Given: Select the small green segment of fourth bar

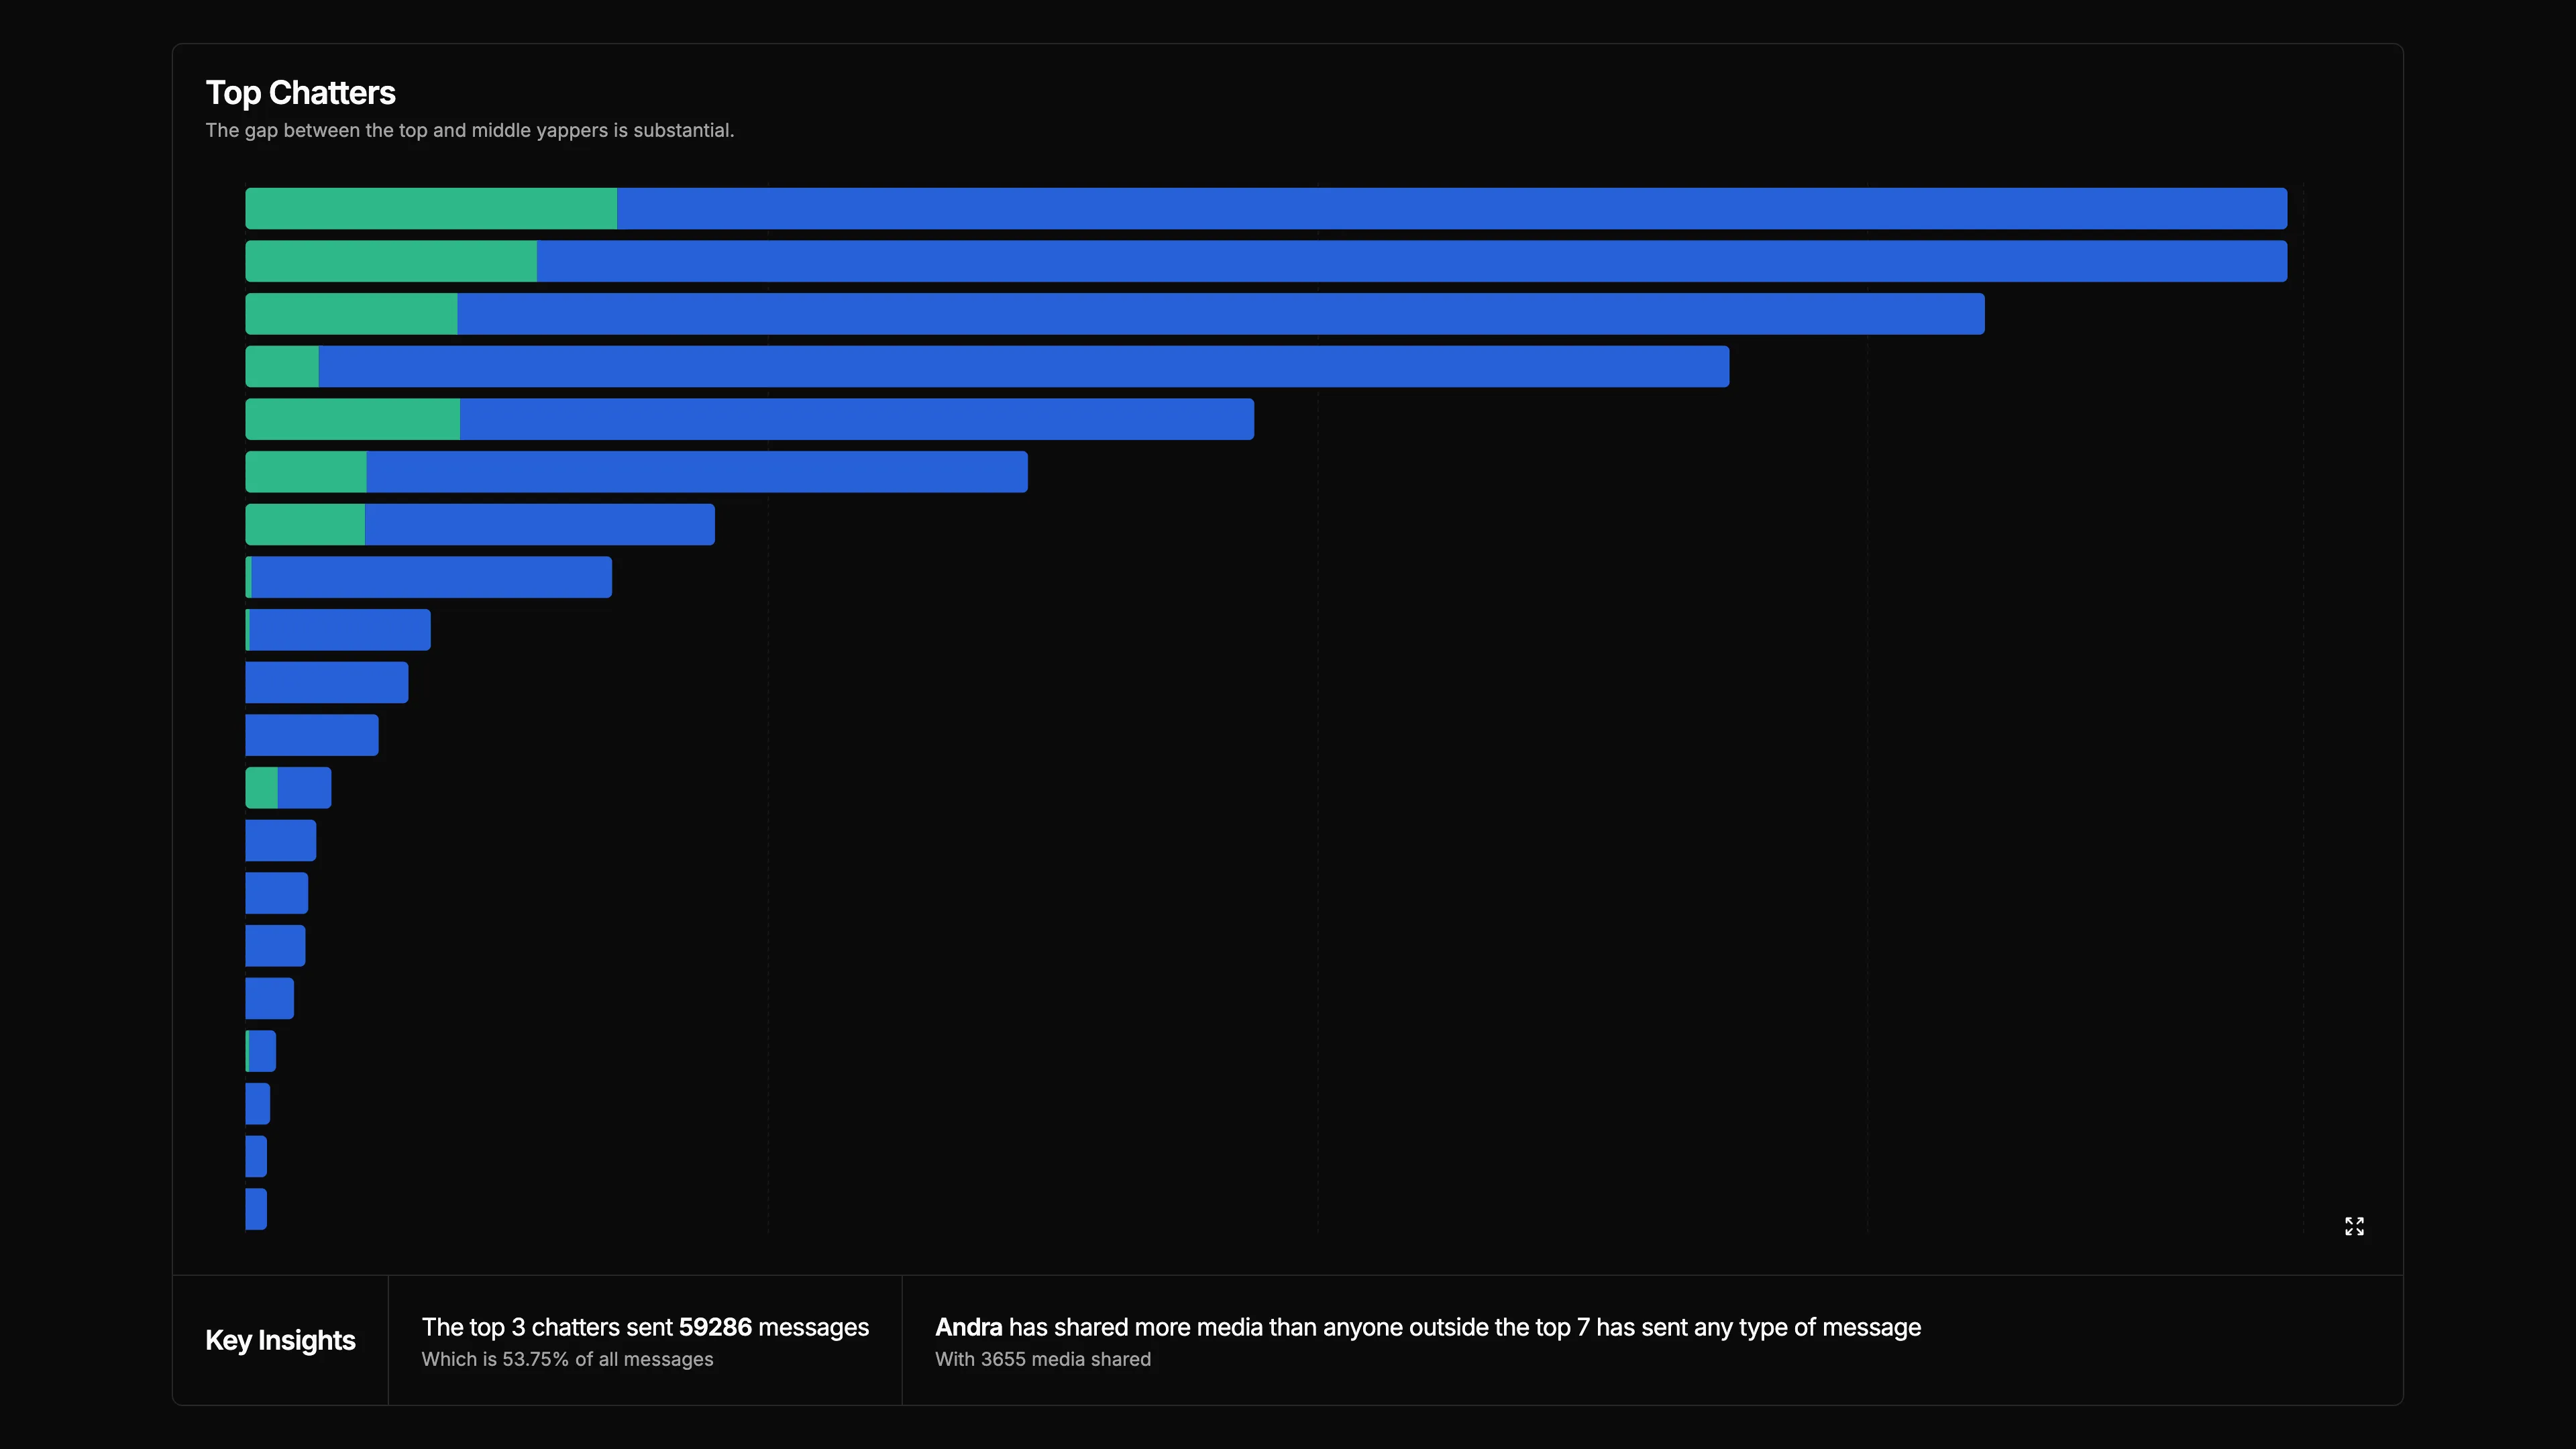Looking at the screenshot, I should click(x=282, y=366).
